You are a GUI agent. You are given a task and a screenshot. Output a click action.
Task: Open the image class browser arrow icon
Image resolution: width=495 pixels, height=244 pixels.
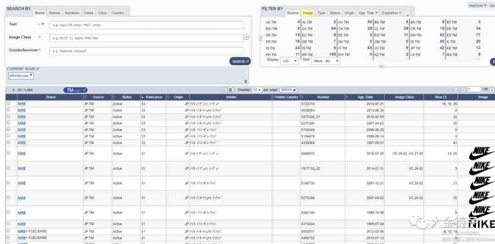tap(247, 37)
